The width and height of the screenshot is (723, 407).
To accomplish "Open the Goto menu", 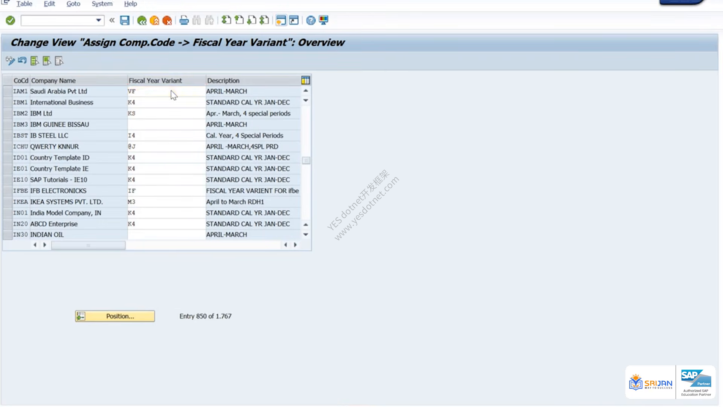I will [73, 4].
